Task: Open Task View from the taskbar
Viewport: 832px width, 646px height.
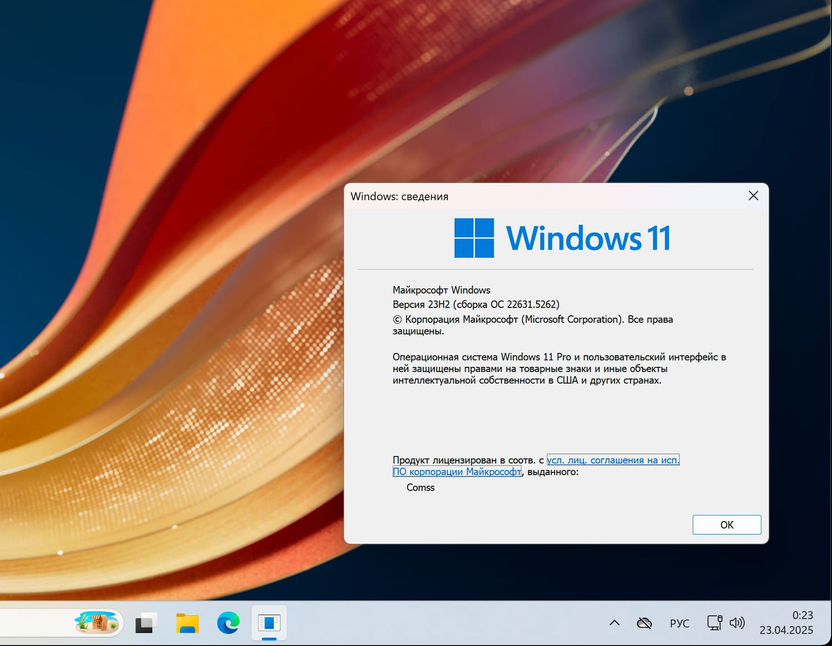Action: click(x=145, y=623)
